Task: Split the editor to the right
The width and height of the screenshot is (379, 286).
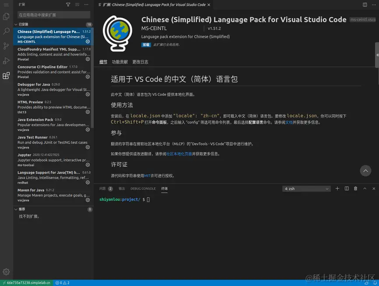Action: pyautogui.click(x=365, y=4)
